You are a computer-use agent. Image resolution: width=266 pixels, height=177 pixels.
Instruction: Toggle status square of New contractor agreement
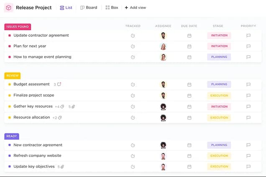[x=10, y=145]
